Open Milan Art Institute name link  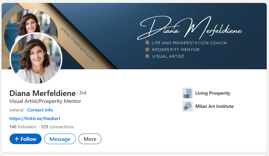pyautogui.click(x=215, y=106)
